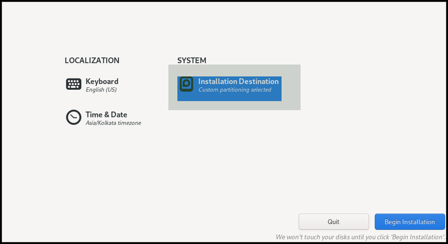
Task: Click the LOCALIZATION section heading
Action: (x=92, y=60)
